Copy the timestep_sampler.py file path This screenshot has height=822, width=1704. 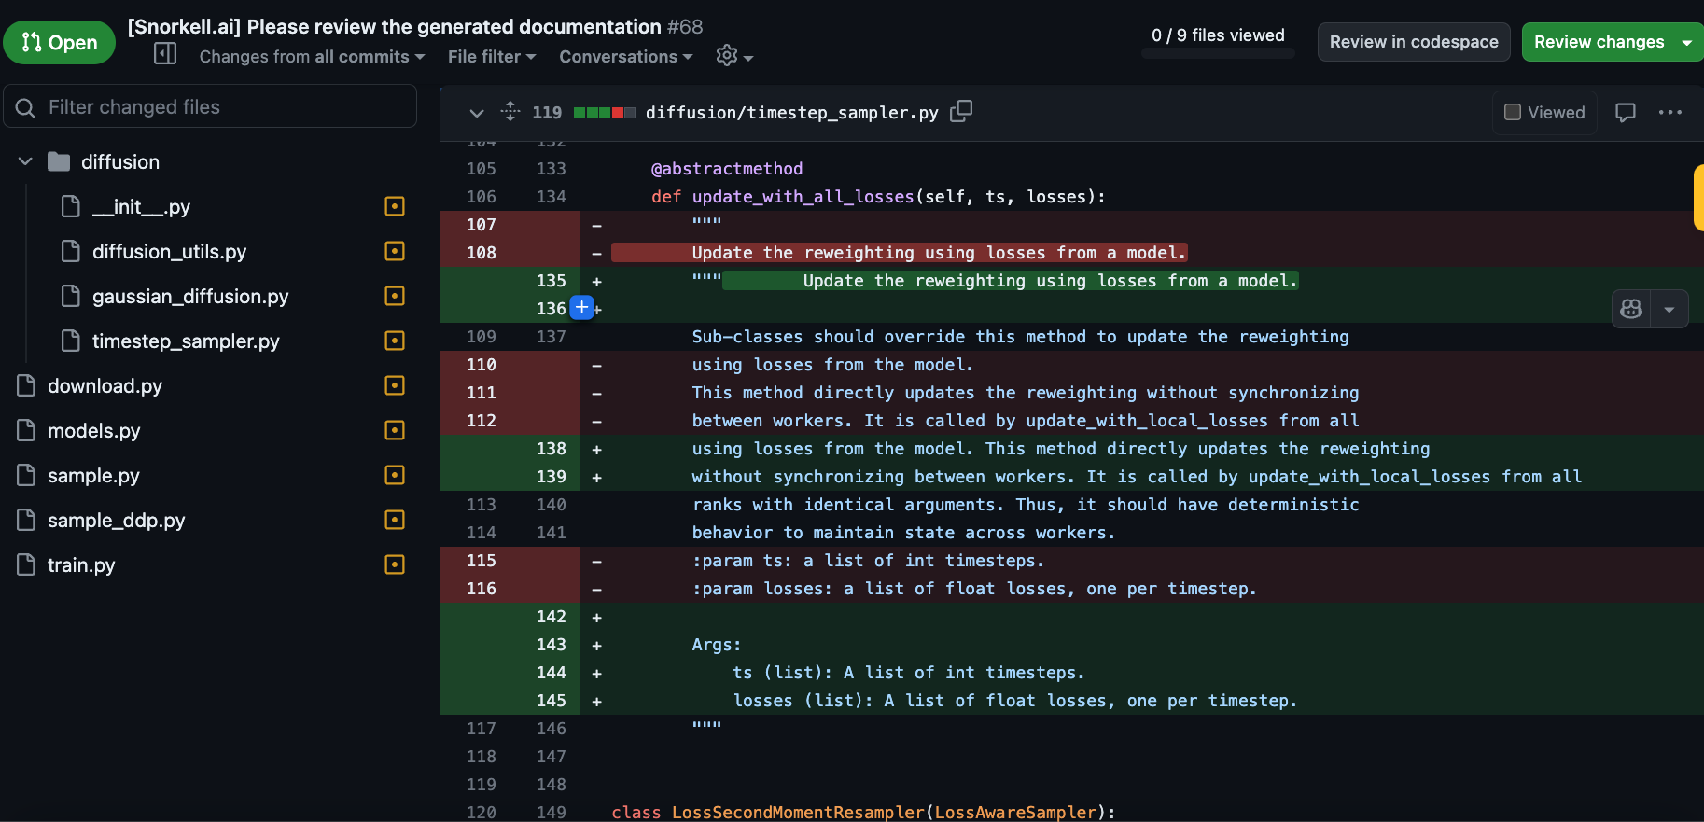click(x=961, y=112)
